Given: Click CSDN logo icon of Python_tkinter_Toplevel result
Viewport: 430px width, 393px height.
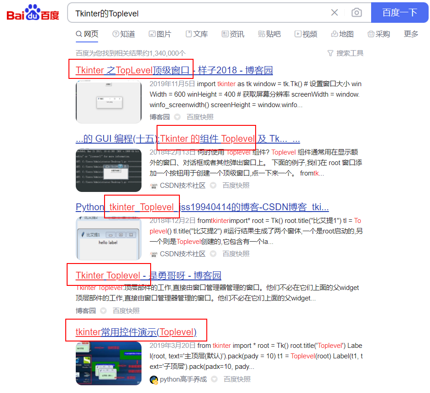Looking at the screenshot, I should pyautogui.click(x=153, y=254).
